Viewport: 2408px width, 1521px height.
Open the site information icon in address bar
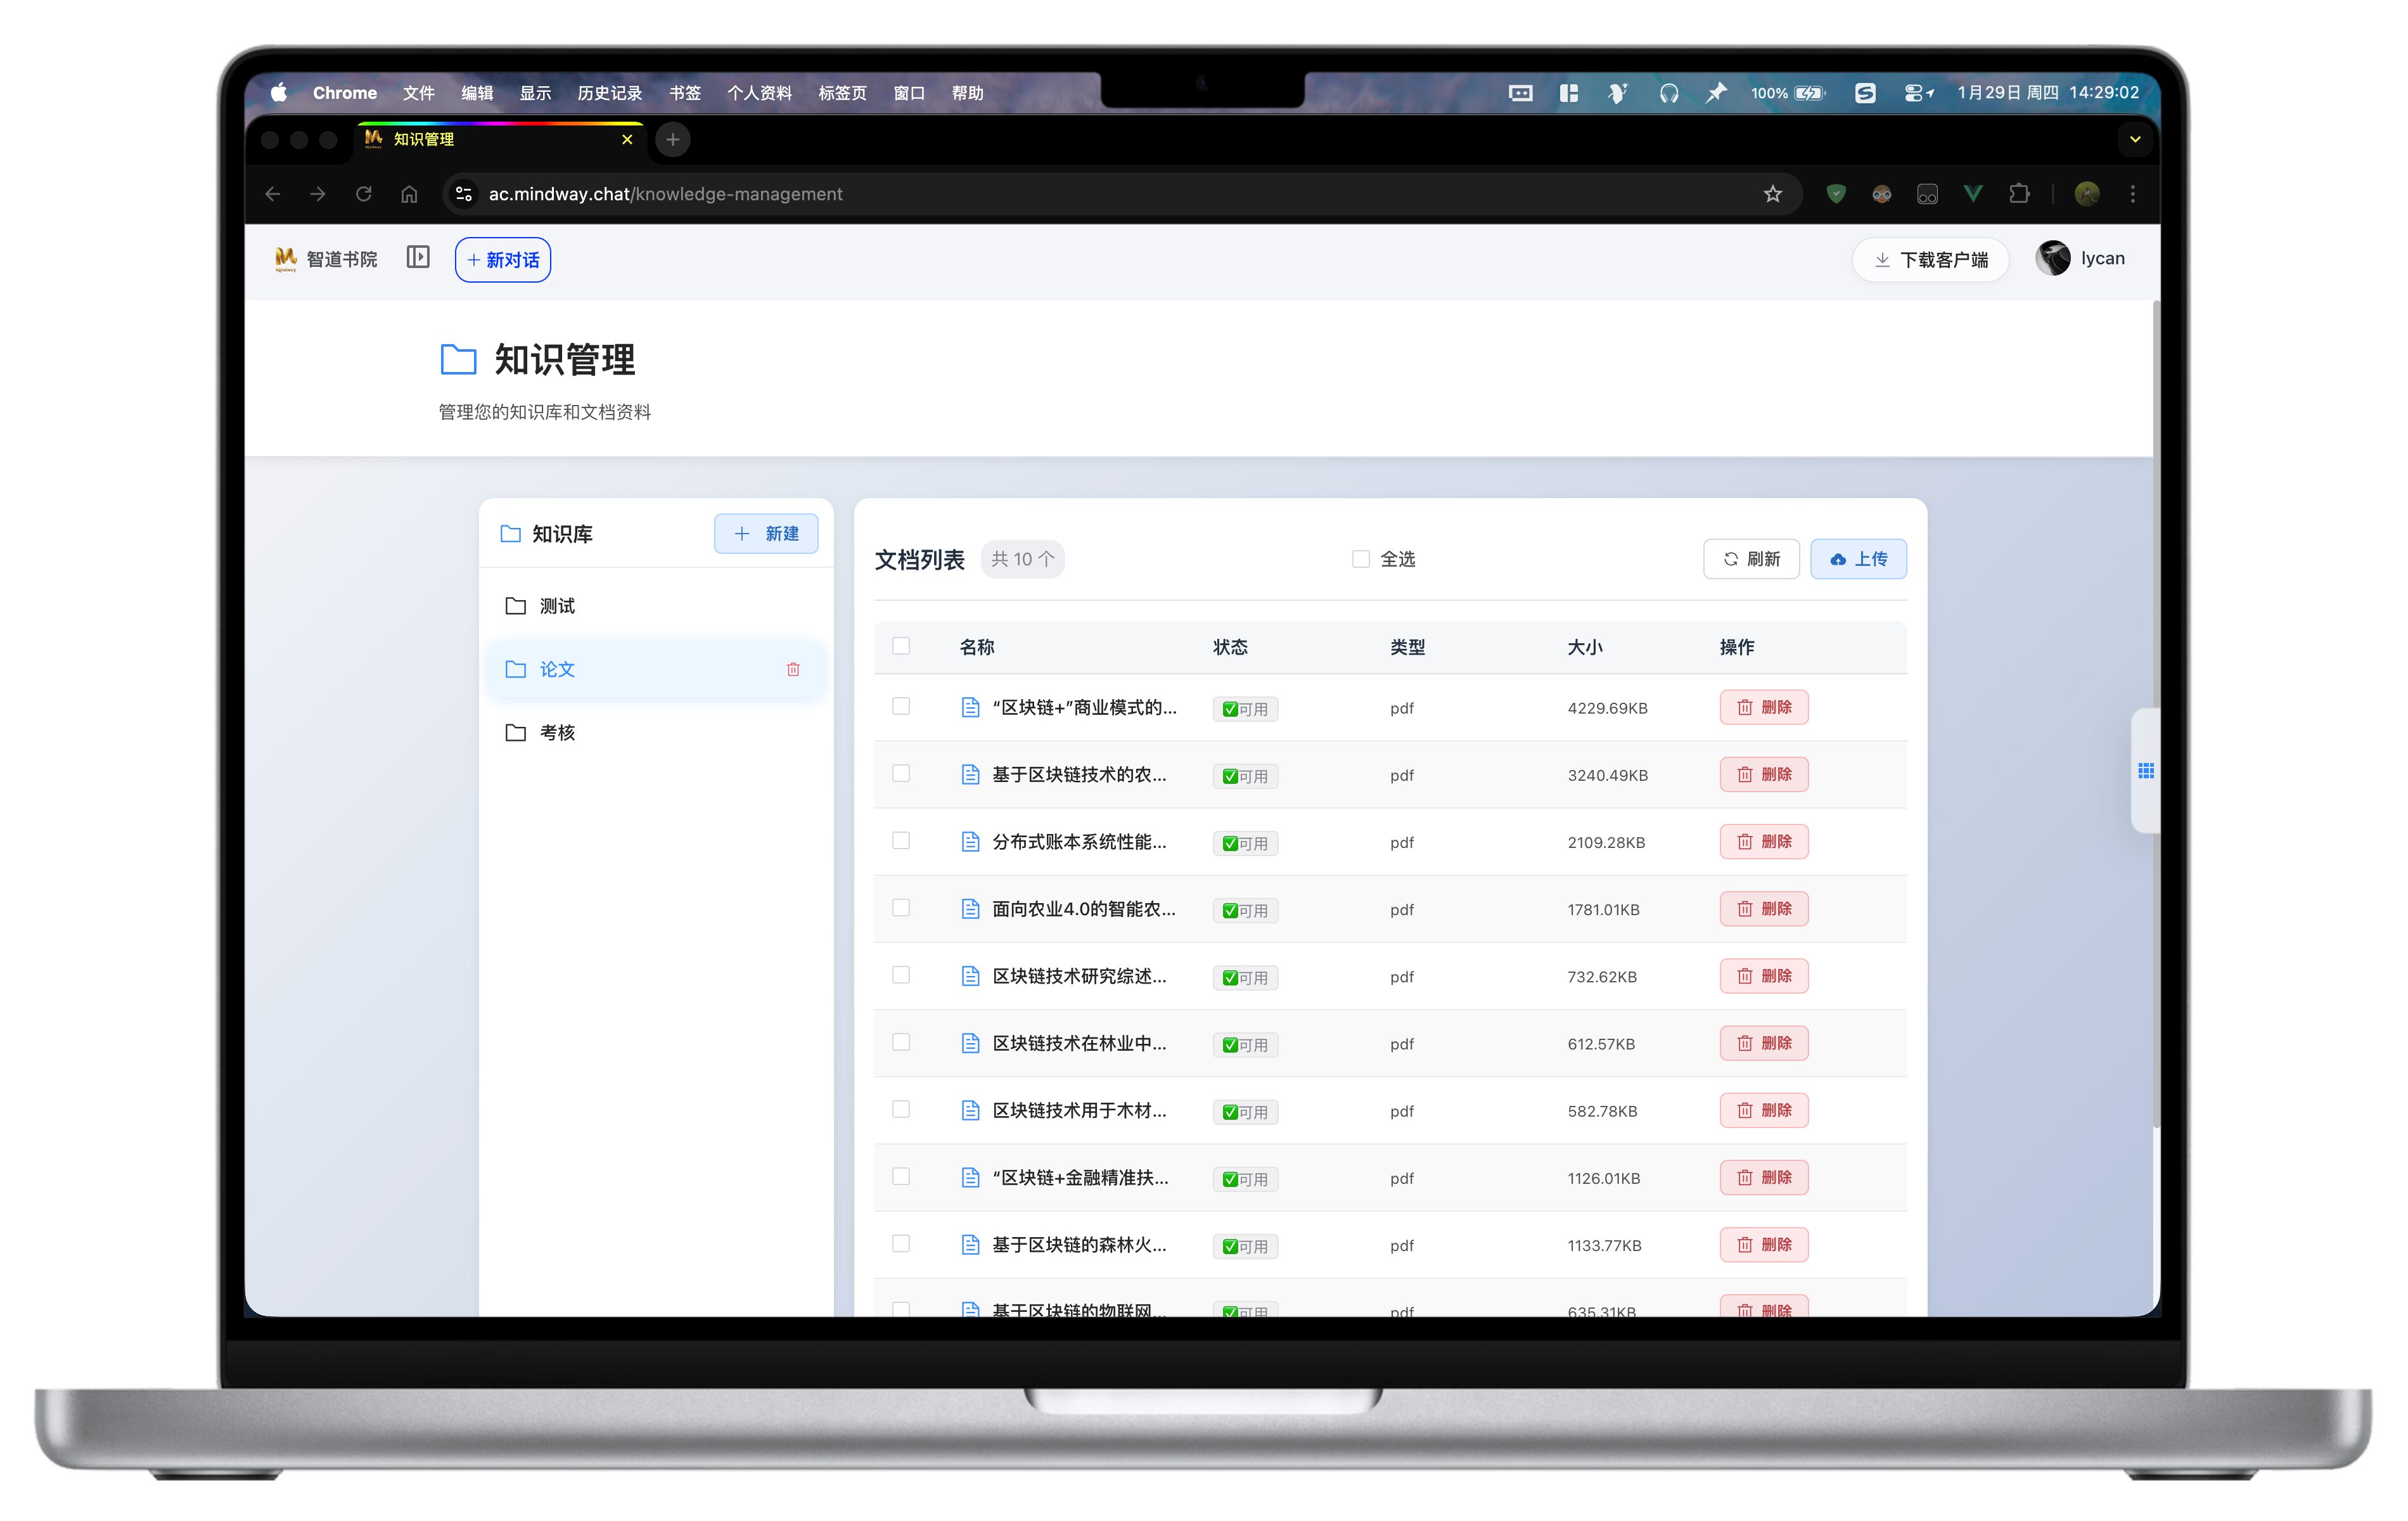pyautogui.click(x=464, y=194)
